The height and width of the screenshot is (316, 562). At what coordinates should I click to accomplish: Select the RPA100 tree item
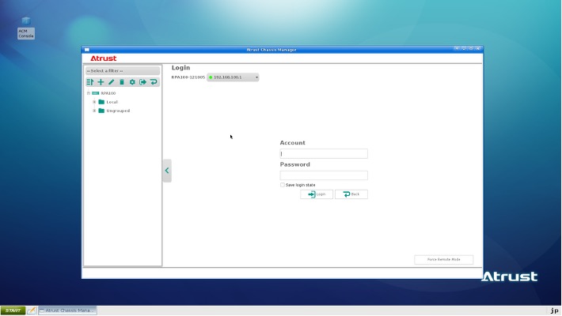click(108, 93)
